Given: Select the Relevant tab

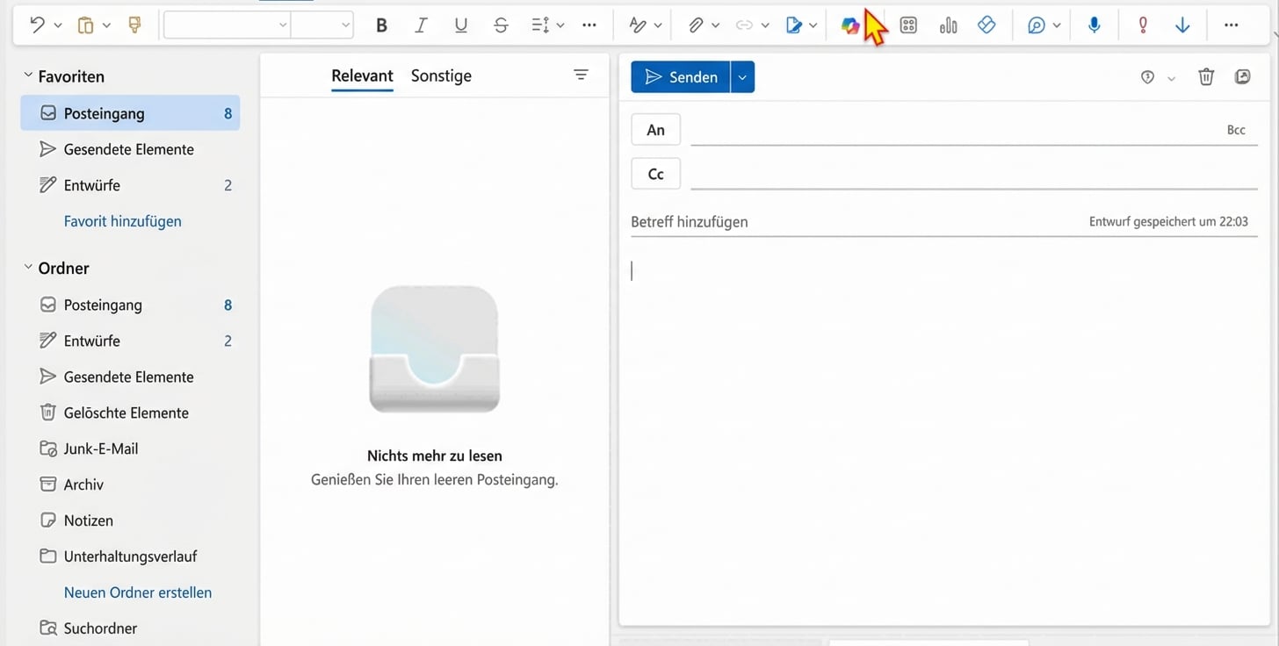Looking at the screenshot, I should [362, 75].
